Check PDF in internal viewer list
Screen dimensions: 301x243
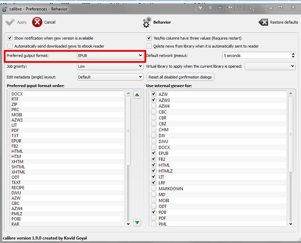tap(153, 218)
